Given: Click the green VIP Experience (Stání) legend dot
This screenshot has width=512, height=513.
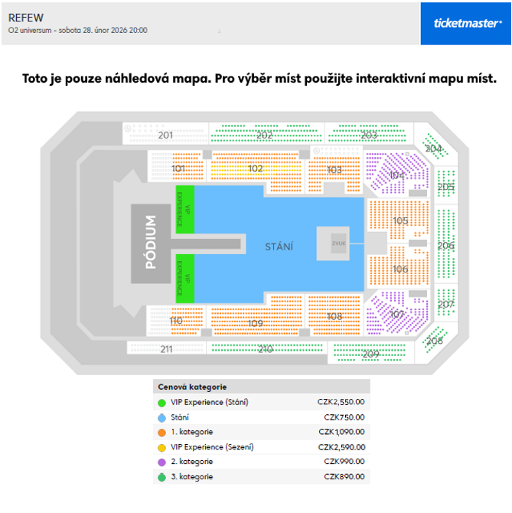Looking at the screenshot, I should tap(161, 402).
